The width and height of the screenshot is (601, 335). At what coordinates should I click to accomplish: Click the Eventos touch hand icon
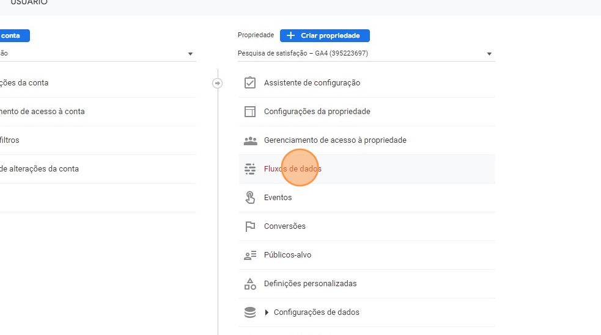(249, 198)
